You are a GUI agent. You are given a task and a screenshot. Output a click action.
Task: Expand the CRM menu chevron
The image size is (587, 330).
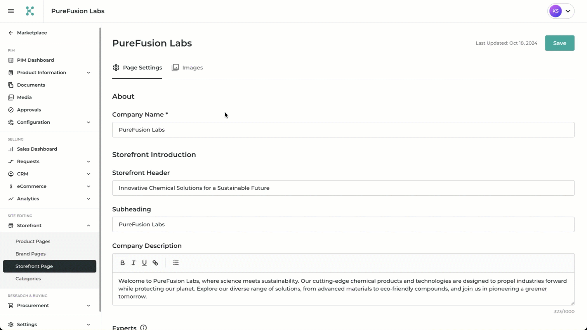pos(89,174)
